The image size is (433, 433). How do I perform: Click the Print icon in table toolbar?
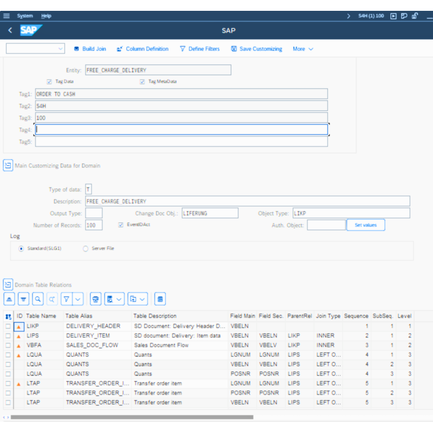[95, 299]
